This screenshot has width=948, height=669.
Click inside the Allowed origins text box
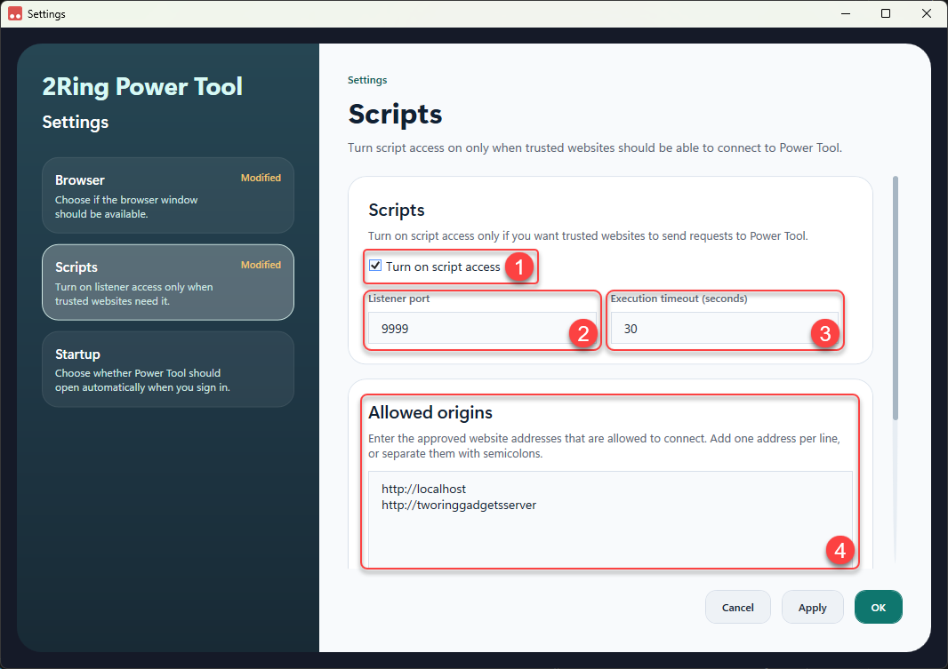pyautogui.click(x=610, y=519)
